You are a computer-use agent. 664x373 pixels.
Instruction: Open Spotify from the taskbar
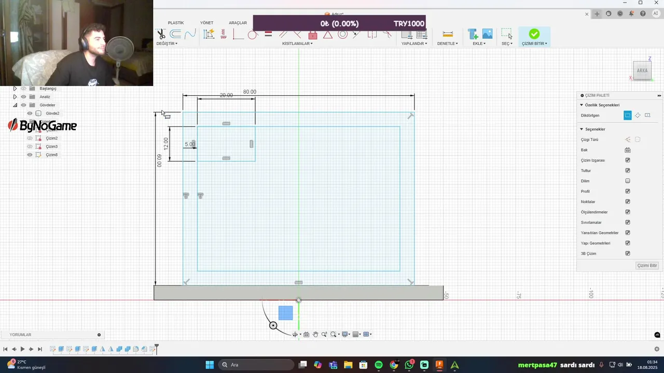point(379,365)
